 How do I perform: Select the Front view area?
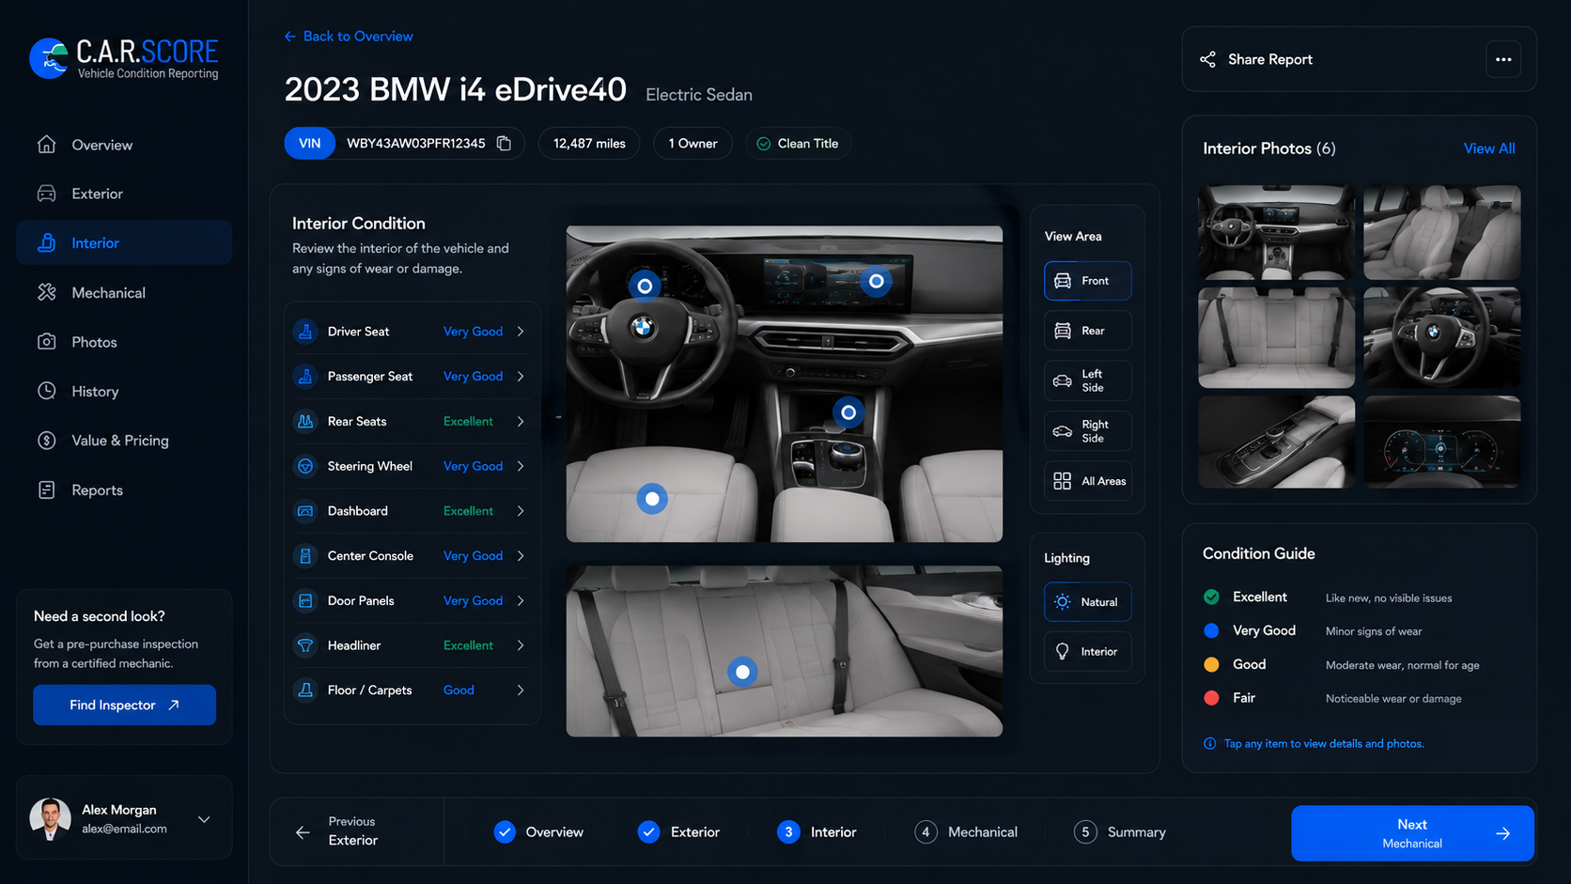[x=1087, y=281]
